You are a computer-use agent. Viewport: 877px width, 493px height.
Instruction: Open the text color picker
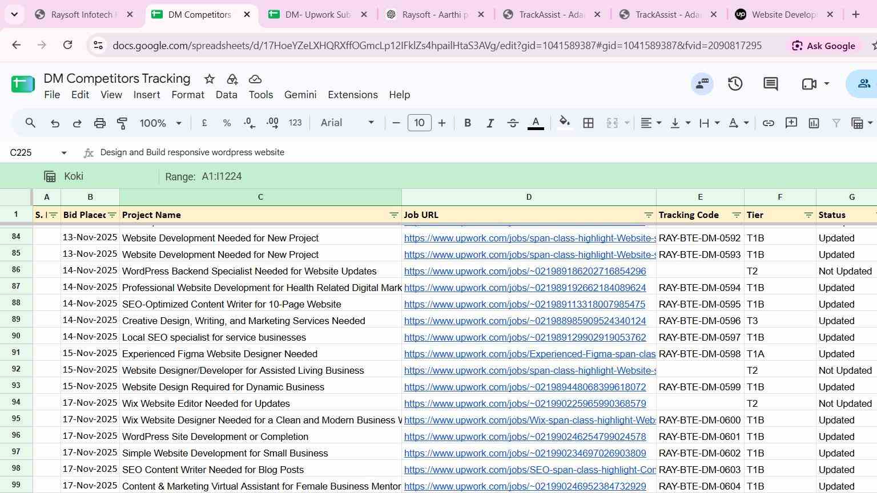coord(536,123)
